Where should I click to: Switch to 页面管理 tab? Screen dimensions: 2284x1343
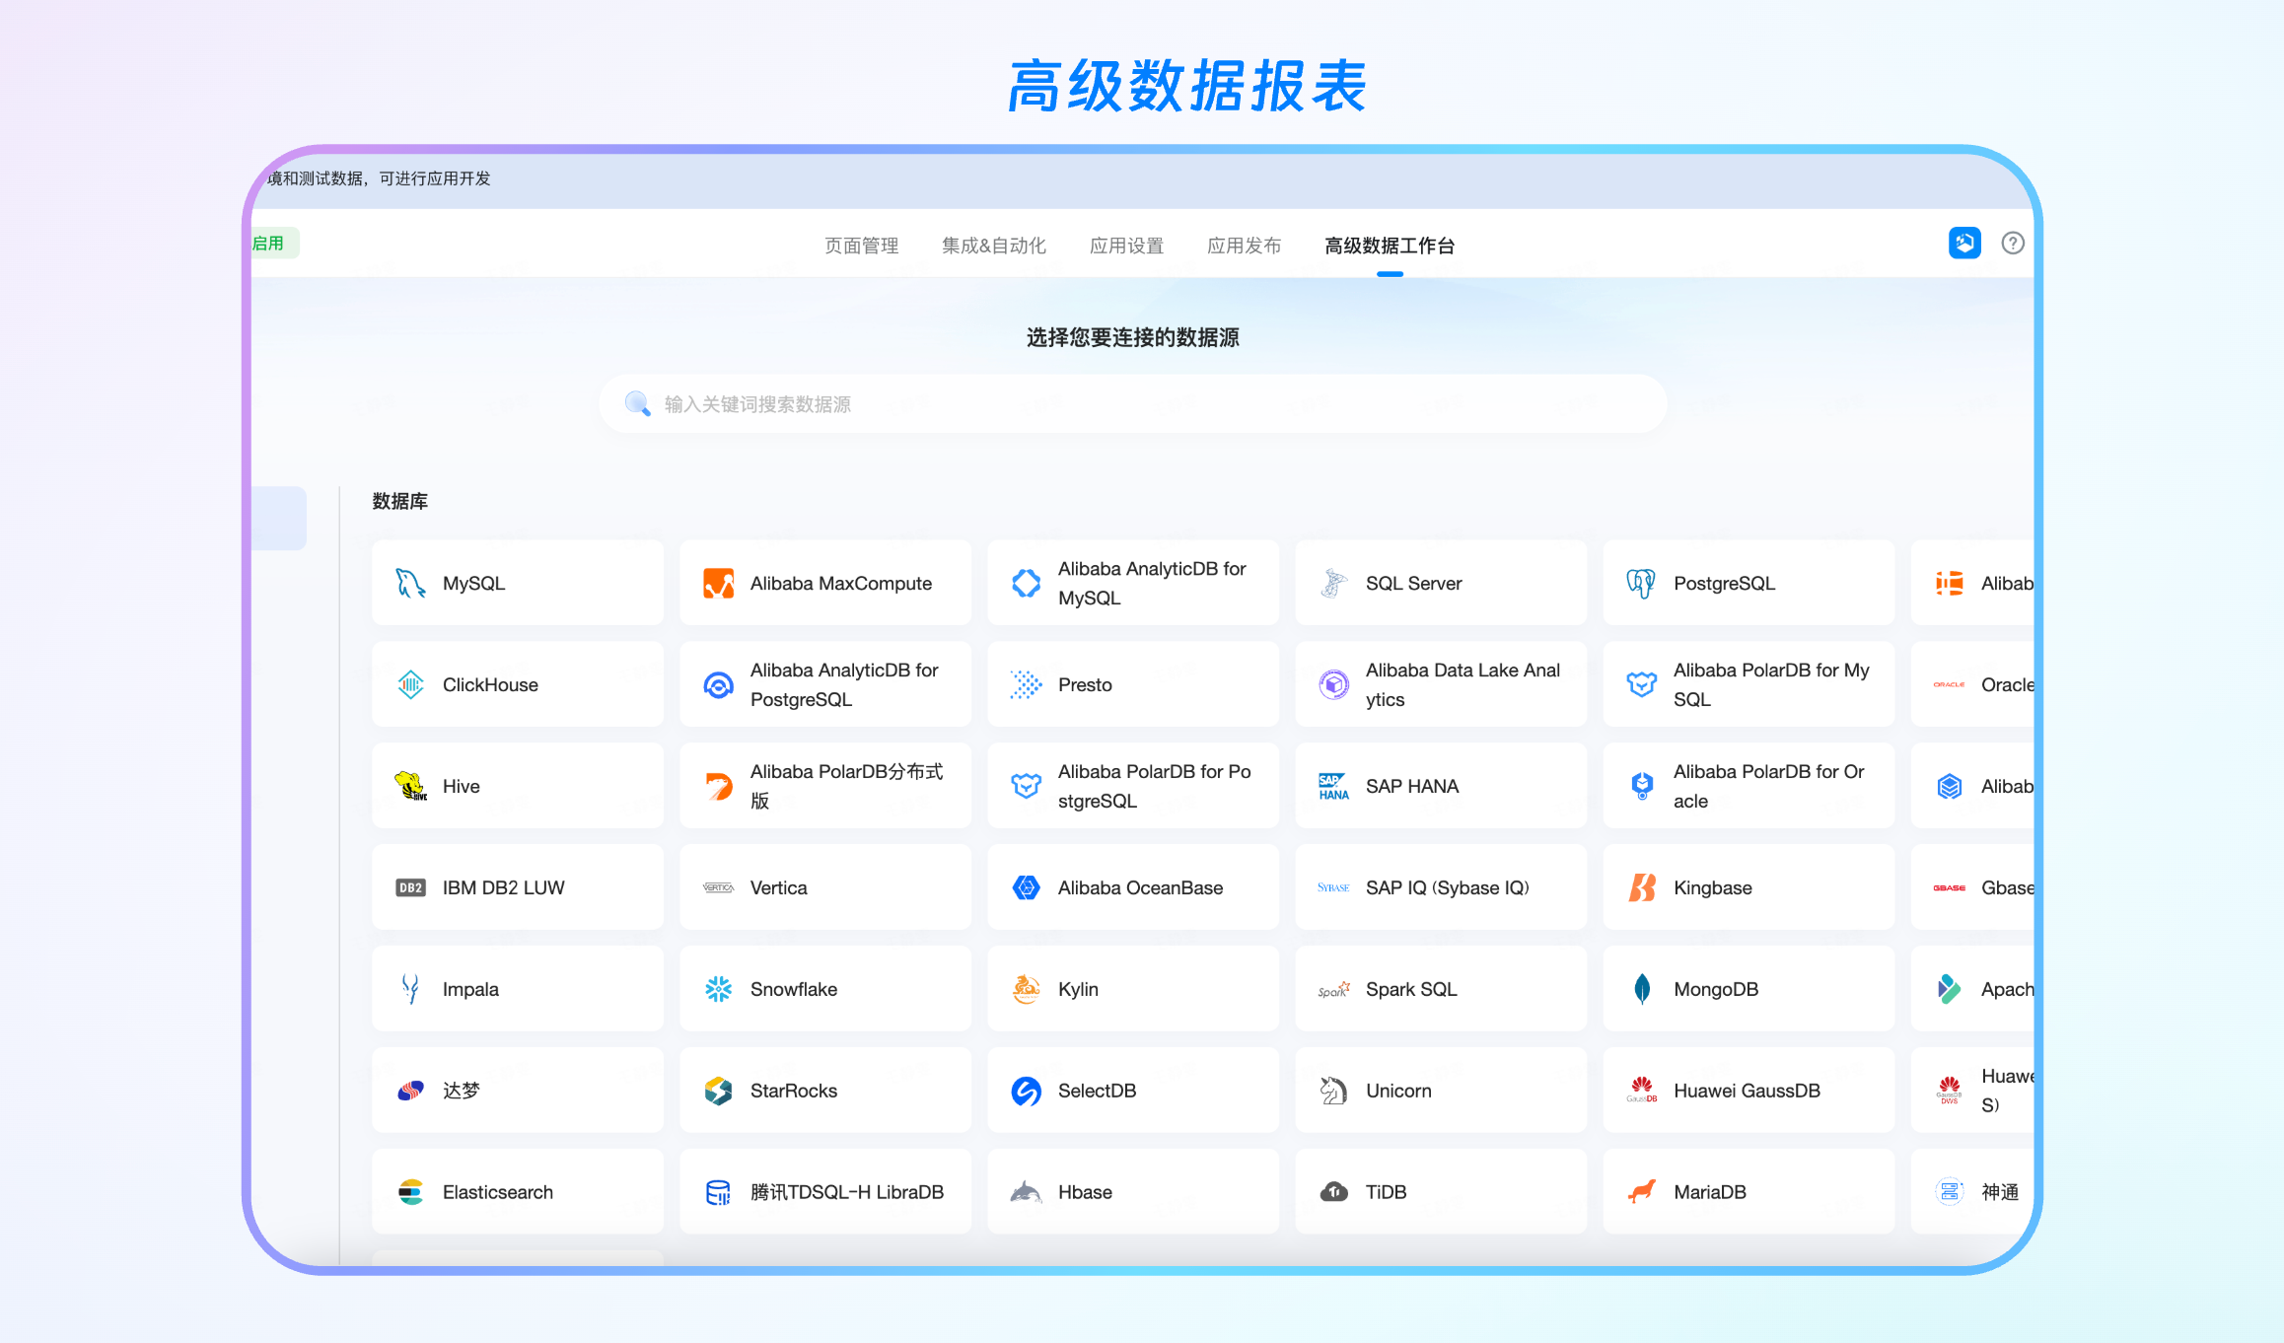861,246
